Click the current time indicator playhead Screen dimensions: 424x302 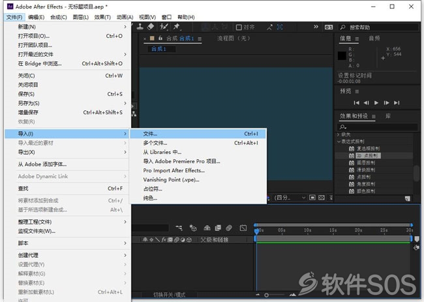(256, 231)
